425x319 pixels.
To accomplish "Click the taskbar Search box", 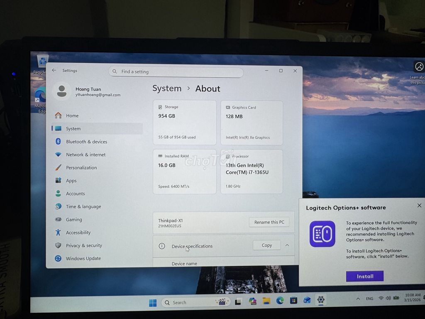I will point(196,302).
